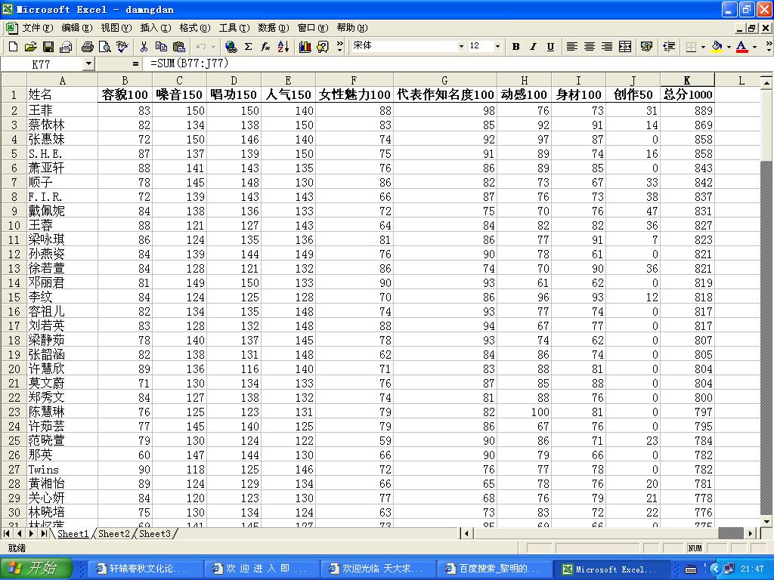Click the Save icon in toolbar
This screenshot has width=774, height=580.
click(48, 47)
